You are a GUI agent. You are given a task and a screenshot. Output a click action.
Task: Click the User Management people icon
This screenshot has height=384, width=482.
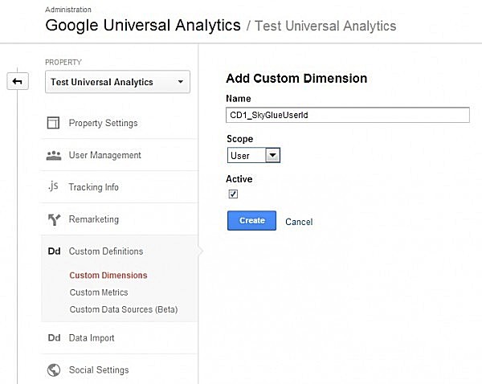click(x=54, y=155)
